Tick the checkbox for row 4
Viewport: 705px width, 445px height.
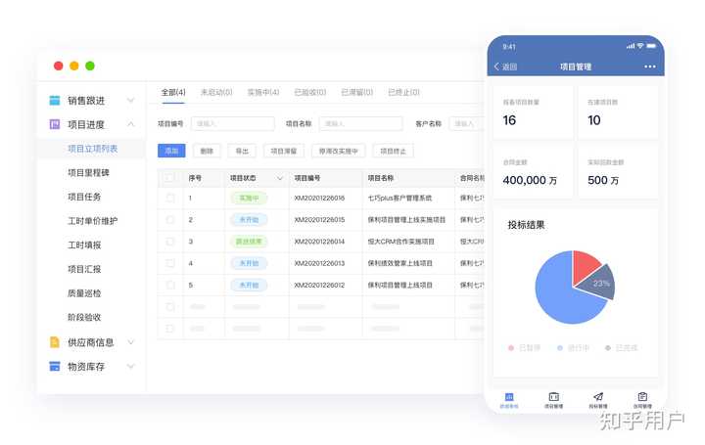click(170, 263)
